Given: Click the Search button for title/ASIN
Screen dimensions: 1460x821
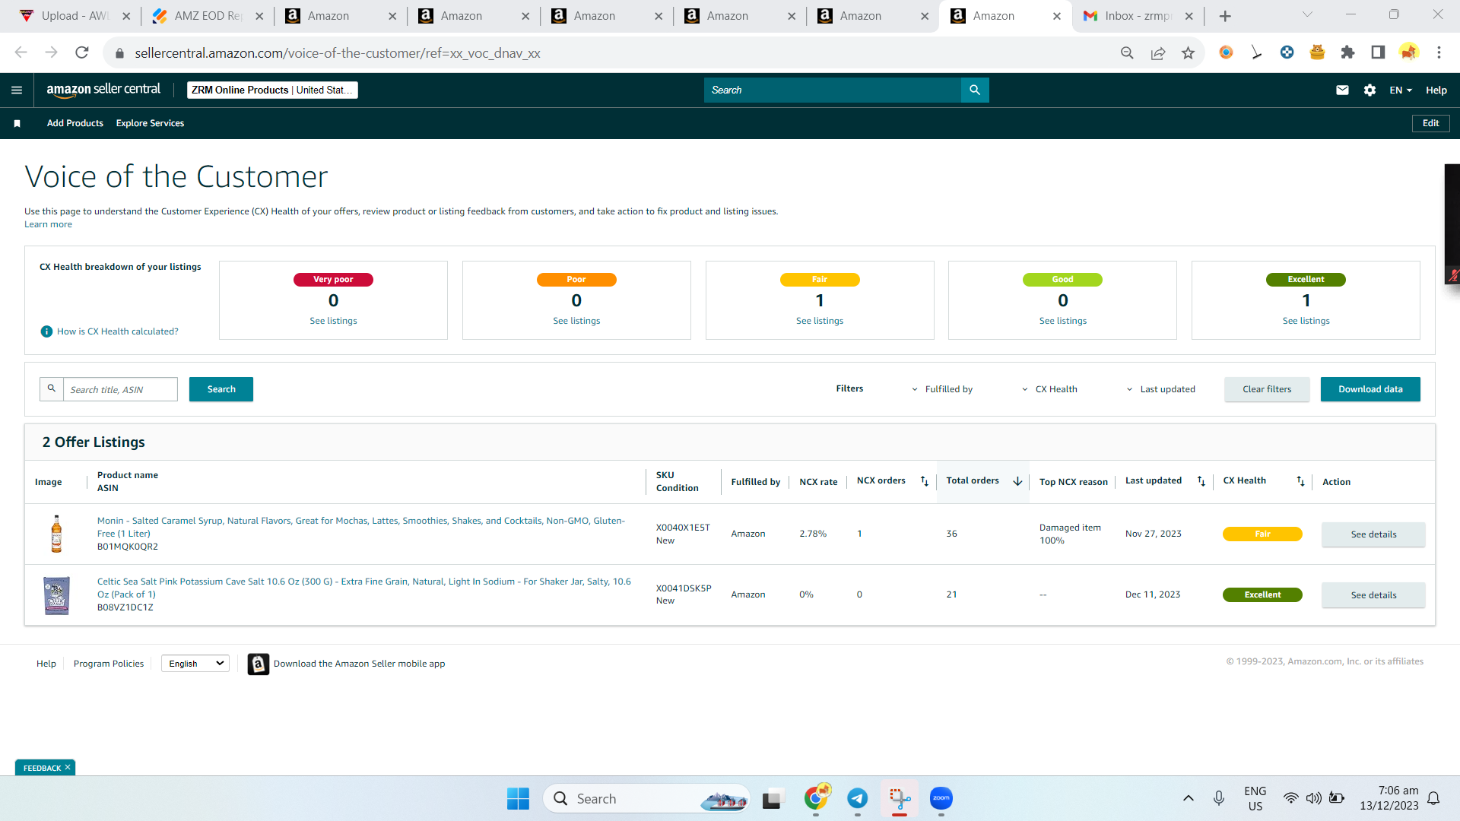Looking at the screenshot, I should [x=221, y=389].
